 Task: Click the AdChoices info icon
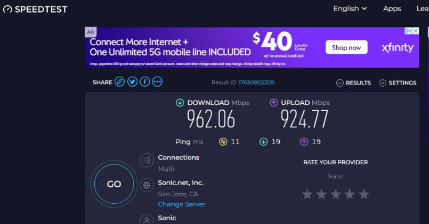(408, 31)
